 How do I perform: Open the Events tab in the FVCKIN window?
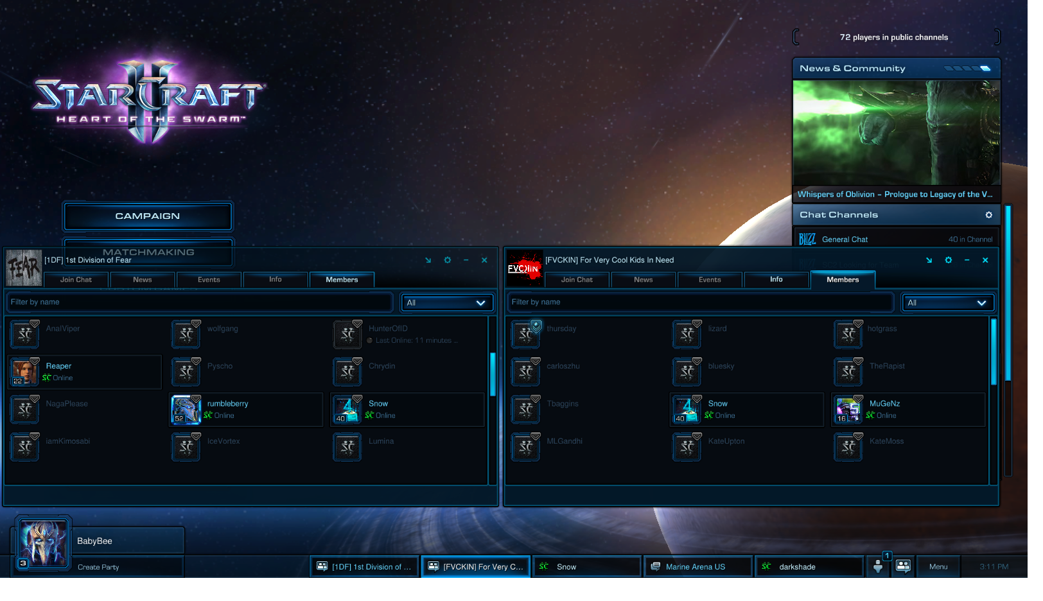point(710,280)
